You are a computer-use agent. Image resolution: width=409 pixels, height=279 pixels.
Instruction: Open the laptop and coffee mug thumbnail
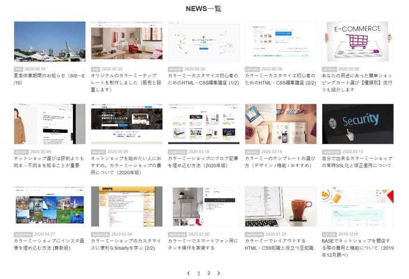pyautogui.click(x=281, y=206)
